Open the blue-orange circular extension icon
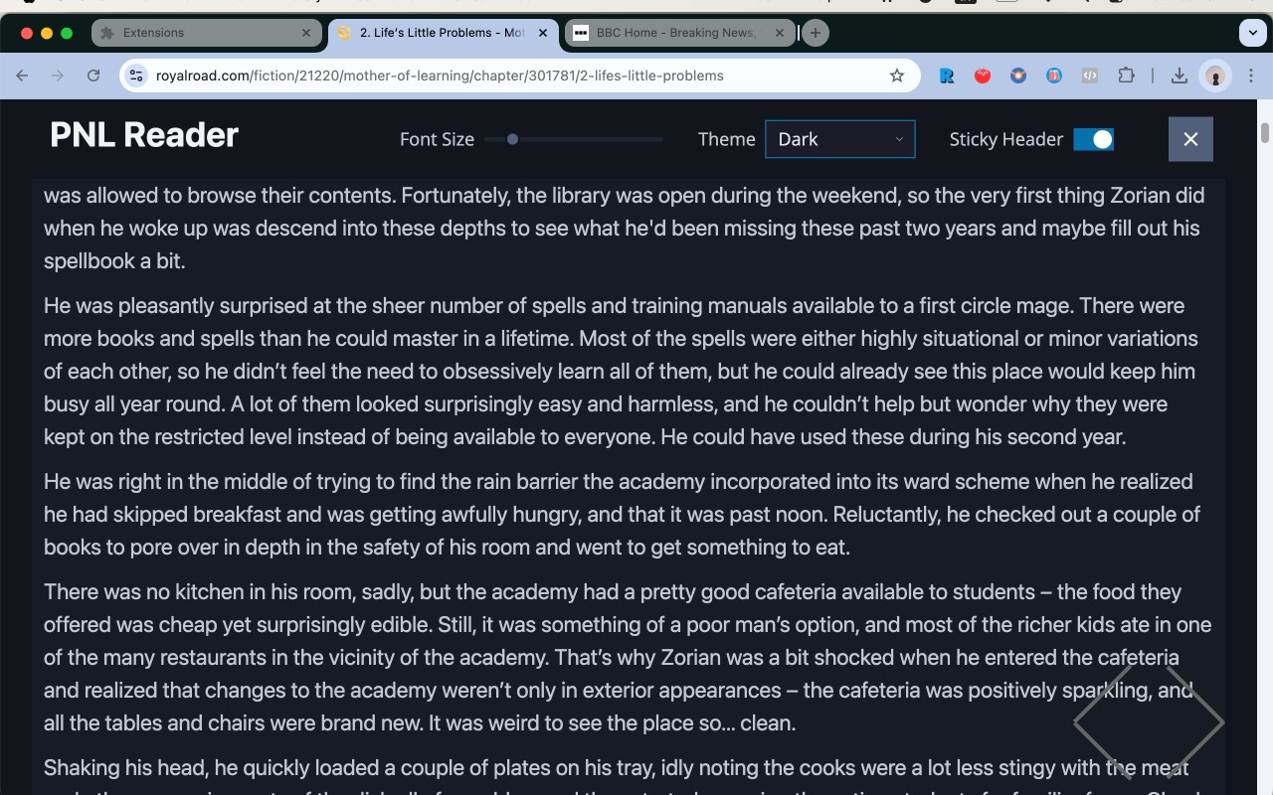The image size is (1273, 795). pos(1018,76)
